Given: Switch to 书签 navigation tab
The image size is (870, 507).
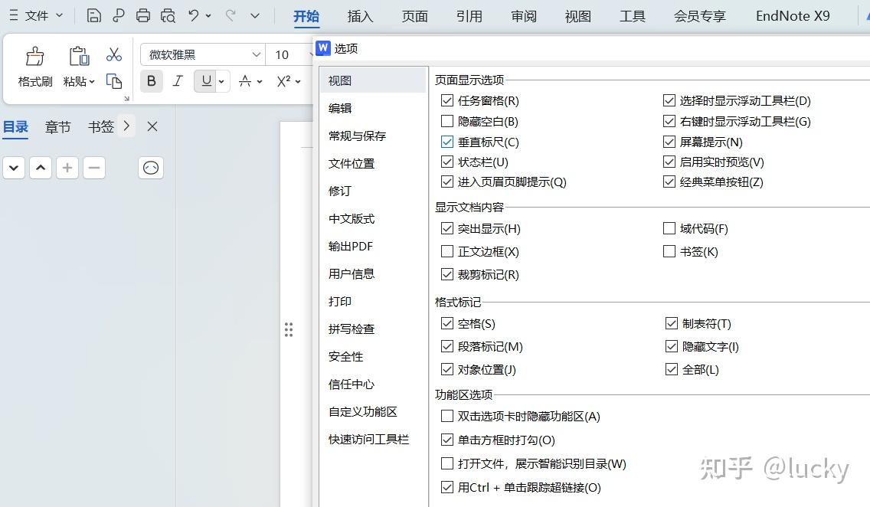Looking at the screenshot, I should (x=101, y=127).
